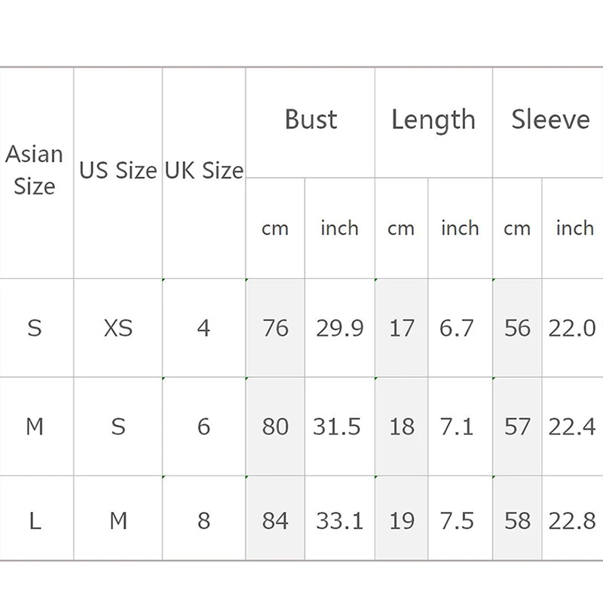
Task: Click the Bust column header
Action: coord(311,123)
